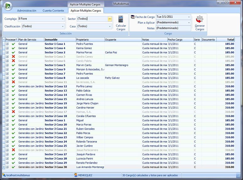Click the Notas input field

(173, 28)
